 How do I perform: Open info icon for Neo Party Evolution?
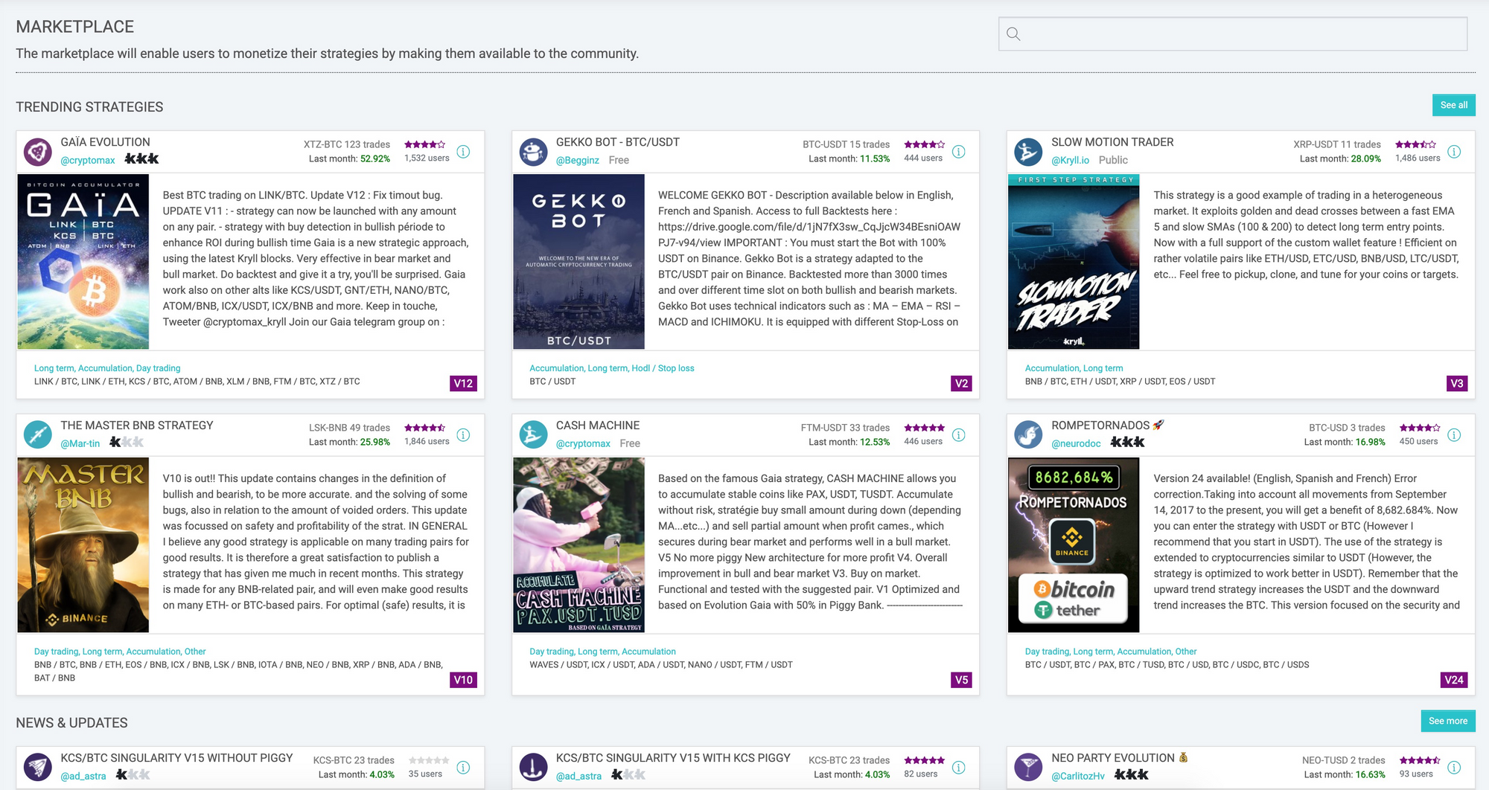(1454, 768)
